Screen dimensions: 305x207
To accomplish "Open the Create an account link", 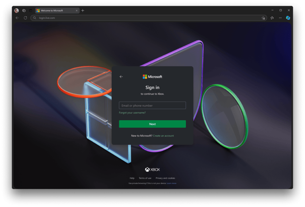I will (163, 135).
